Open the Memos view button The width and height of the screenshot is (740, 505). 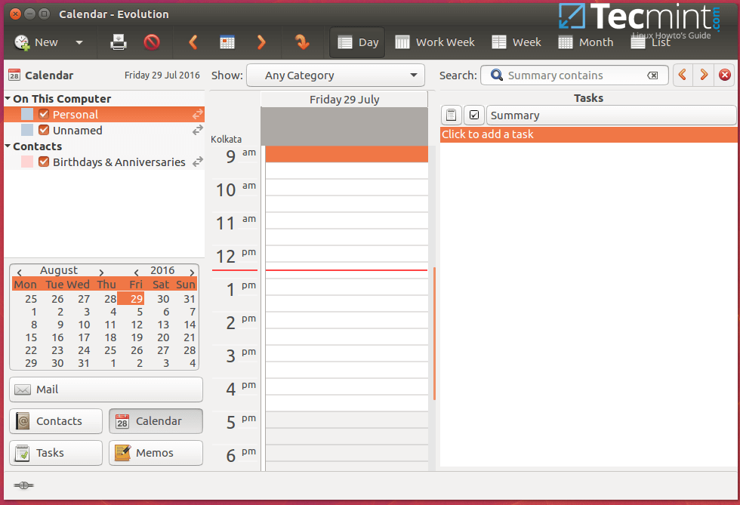156,453
